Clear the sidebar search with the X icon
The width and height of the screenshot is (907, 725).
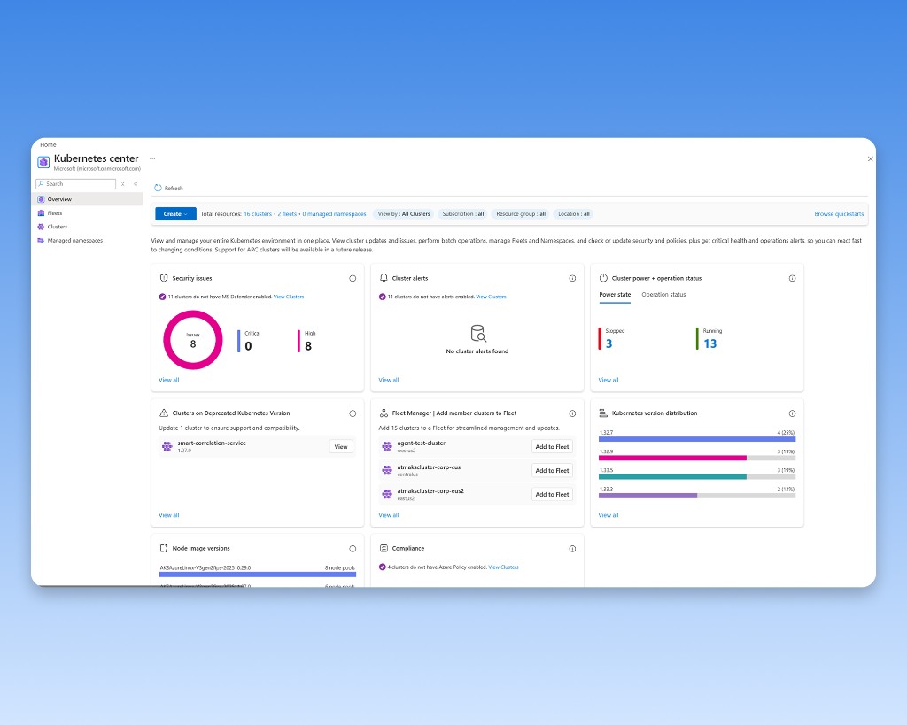click(x=122, y=184)
